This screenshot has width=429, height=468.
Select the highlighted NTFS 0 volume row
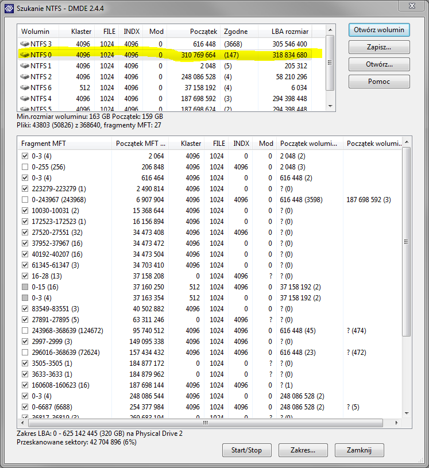tap(165, 55)
